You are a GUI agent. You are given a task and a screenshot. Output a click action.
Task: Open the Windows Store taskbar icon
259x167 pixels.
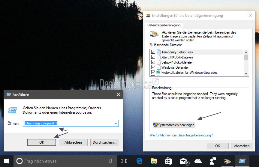click(x=168, y=161)
